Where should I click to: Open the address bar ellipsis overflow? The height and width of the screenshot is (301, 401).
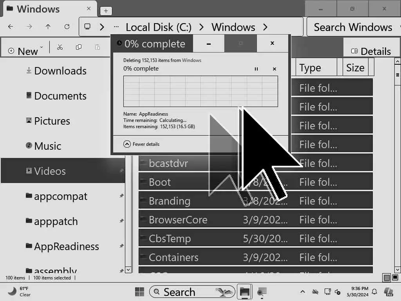[x=116, y=27]
